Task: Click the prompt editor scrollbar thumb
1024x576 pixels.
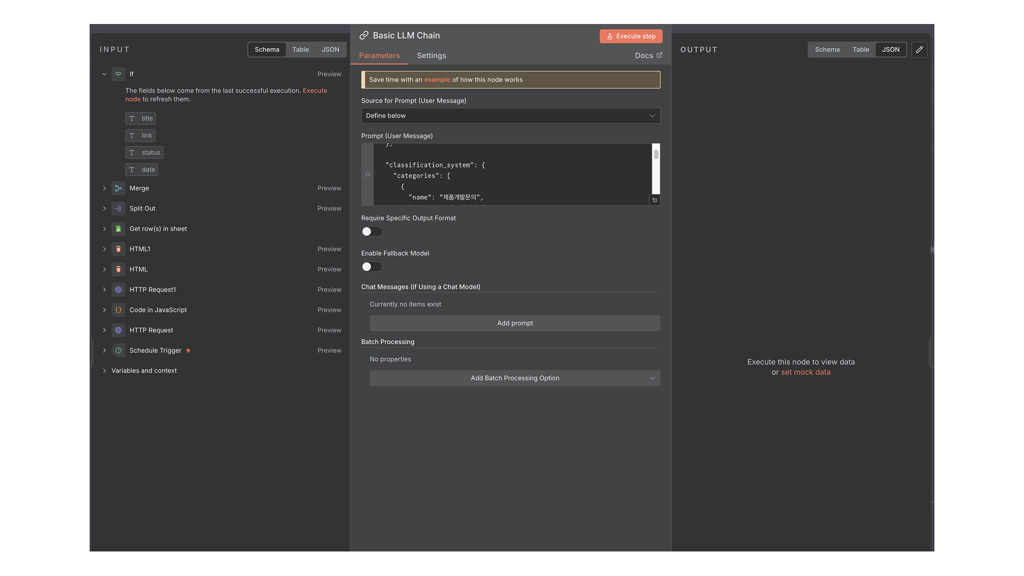Action: [x=656, y=154]
